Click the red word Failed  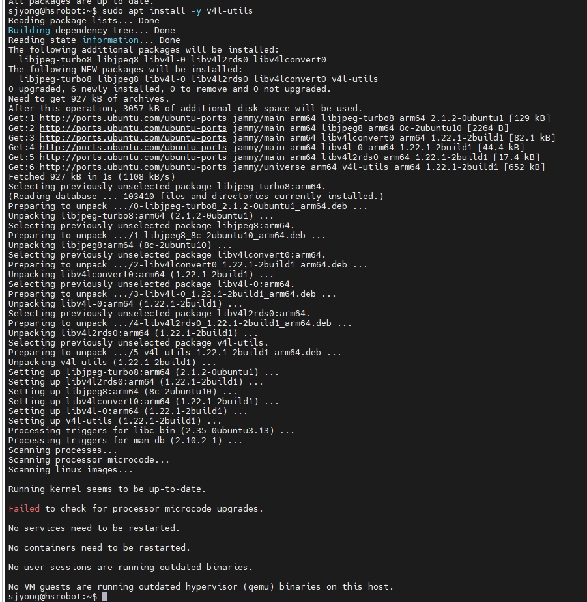(x=24, y=509)
